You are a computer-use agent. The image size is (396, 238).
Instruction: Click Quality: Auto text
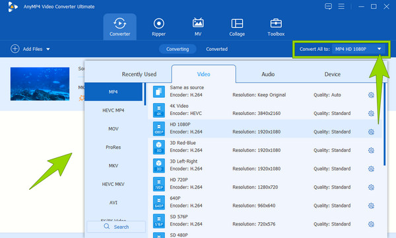(x=327, y=95)
